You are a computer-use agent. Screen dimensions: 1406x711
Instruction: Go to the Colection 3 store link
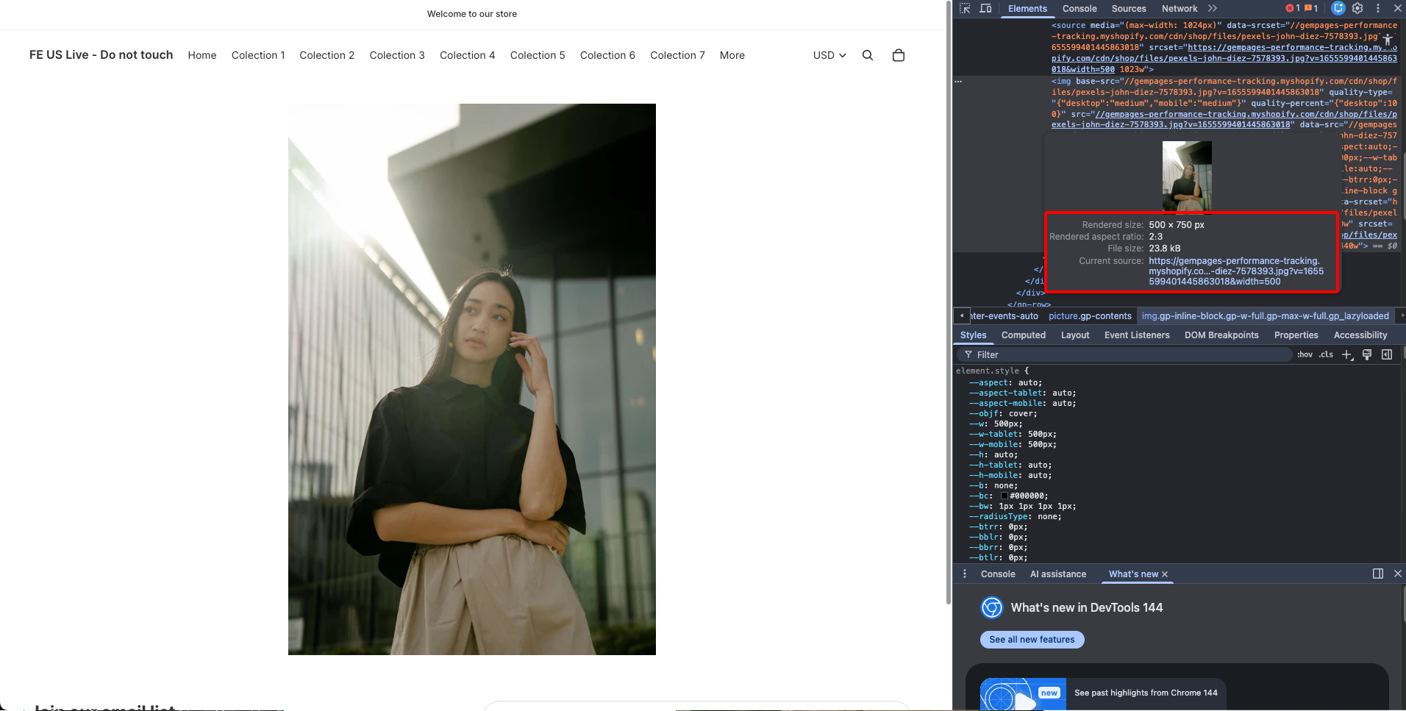tap(397, 55)
